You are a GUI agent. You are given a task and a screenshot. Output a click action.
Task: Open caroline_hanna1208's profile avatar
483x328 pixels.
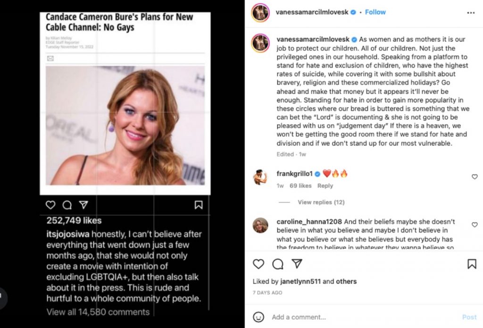260,225
